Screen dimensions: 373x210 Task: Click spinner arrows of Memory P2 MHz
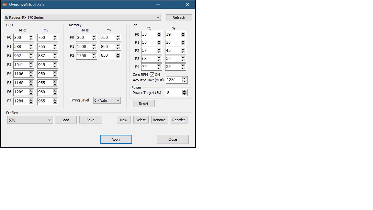94,56
